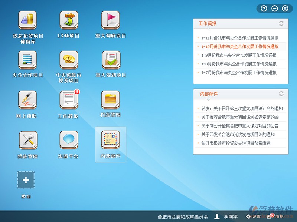Open 沟通平台 chat bubble icon

click(x=69, y=141)
